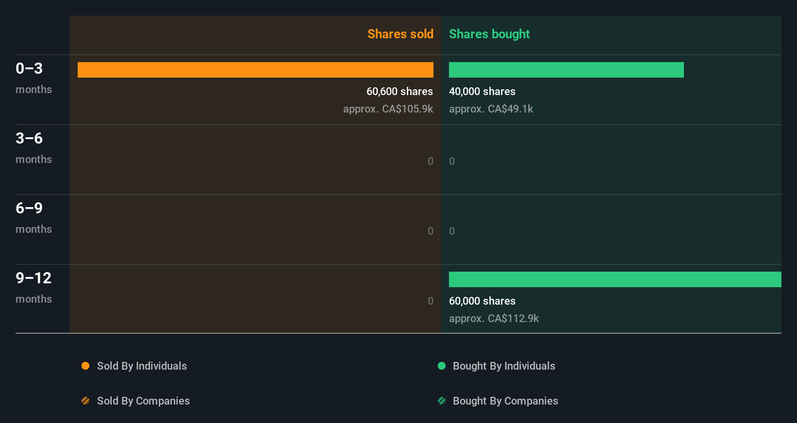The width and height of the screenshot is (797, 423).
Task: Click the '6–9' months row label
Action: [29, 208]
